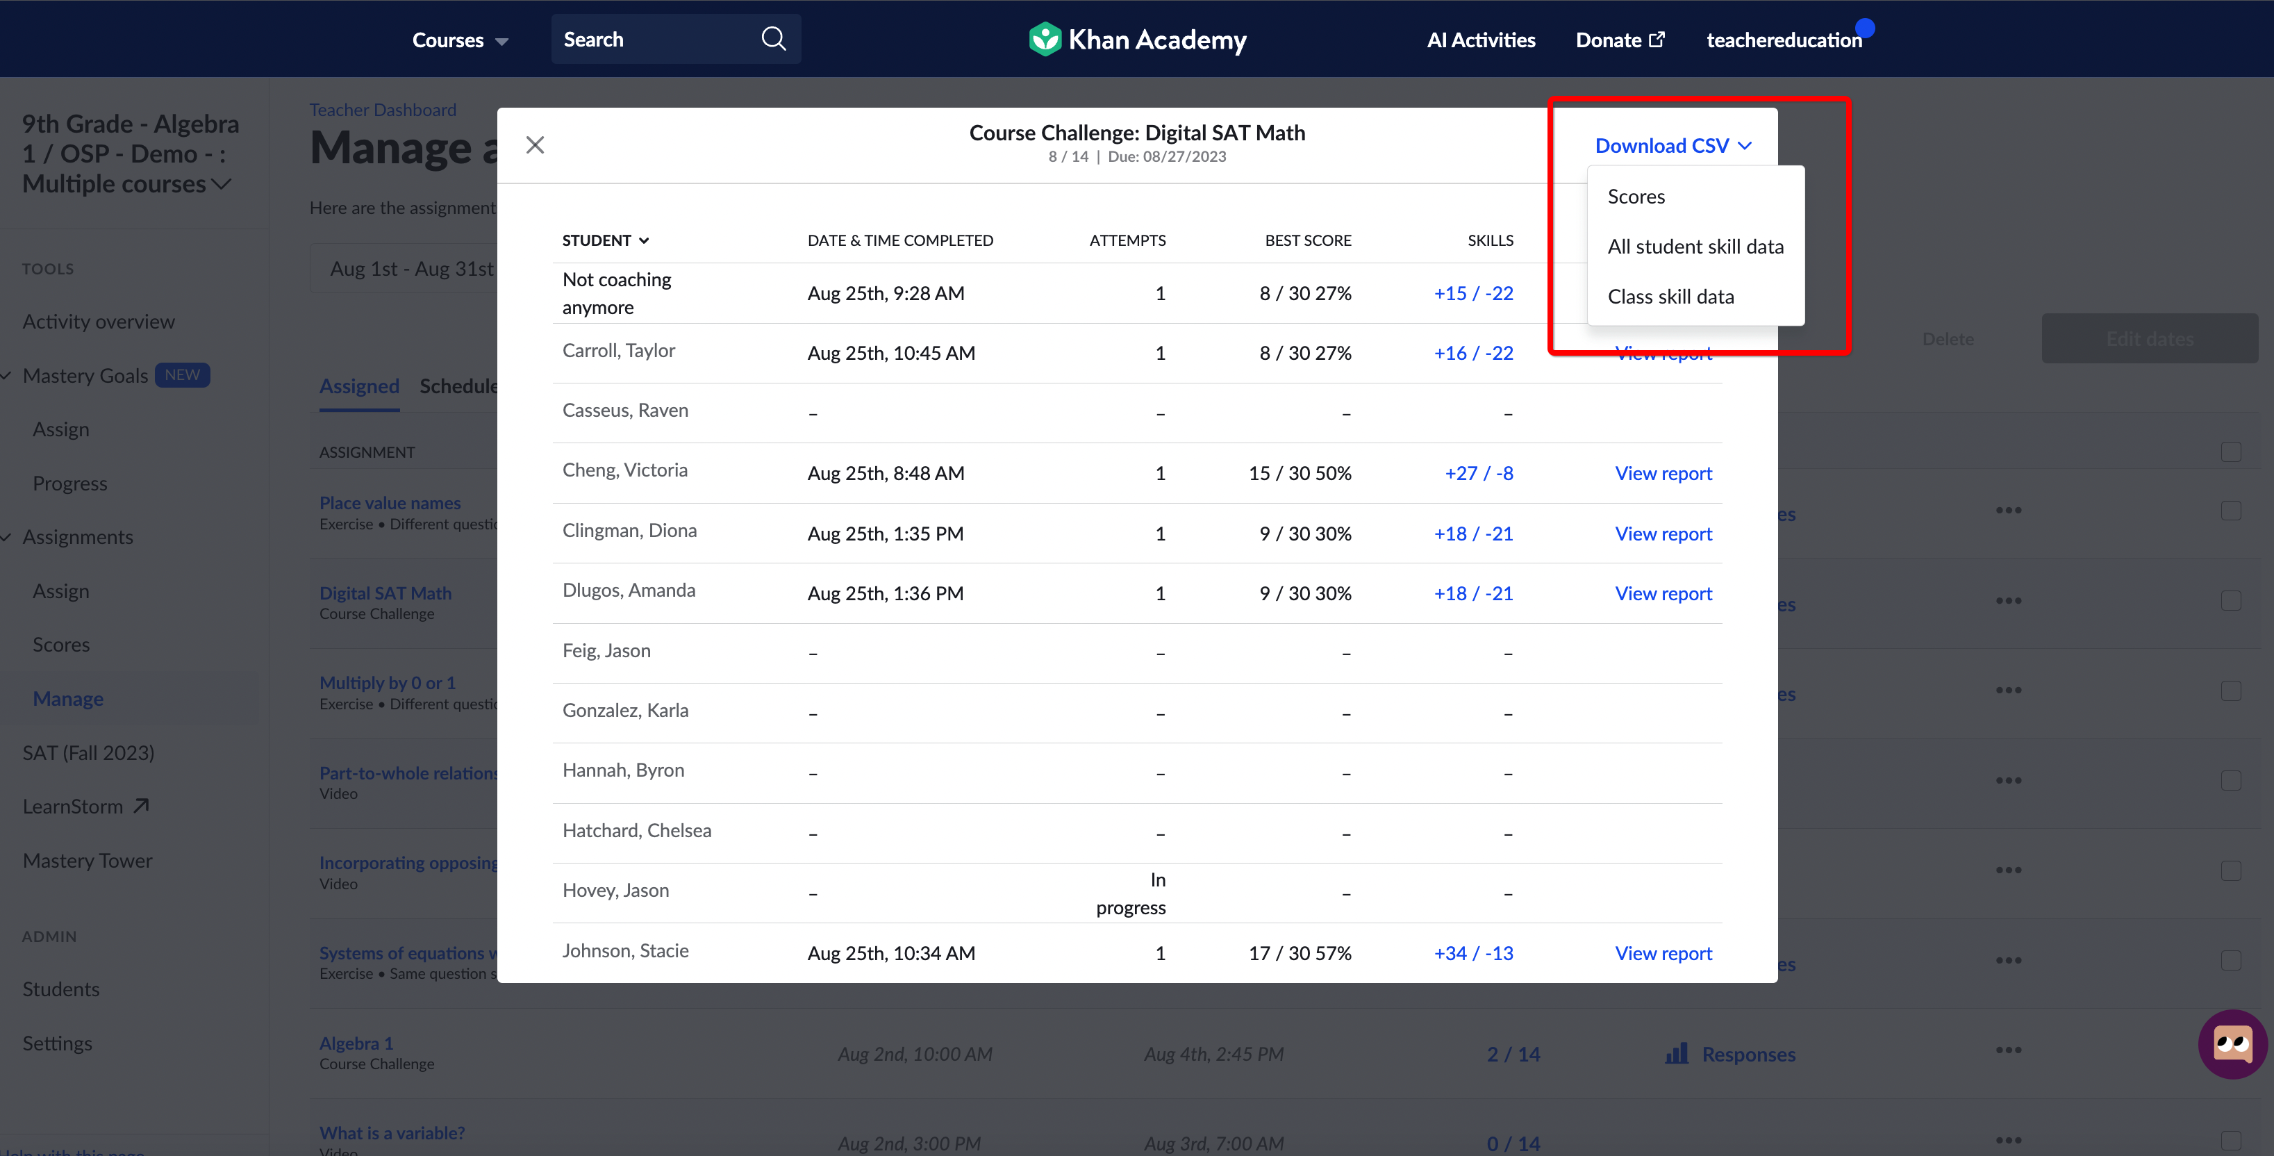Open the three-dot menu for Systems of equations row
This screenshot has width=2274, height=1156.
click(x=2008, y=960)
